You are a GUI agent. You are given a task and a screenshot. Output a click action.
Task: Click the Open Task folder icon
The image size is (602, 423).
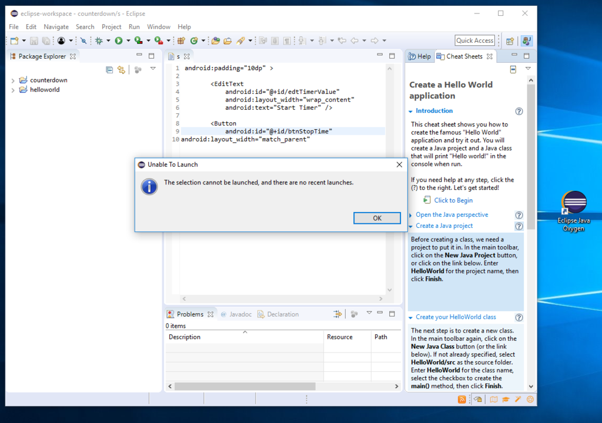pyautogui.click(x=228, y=41)
